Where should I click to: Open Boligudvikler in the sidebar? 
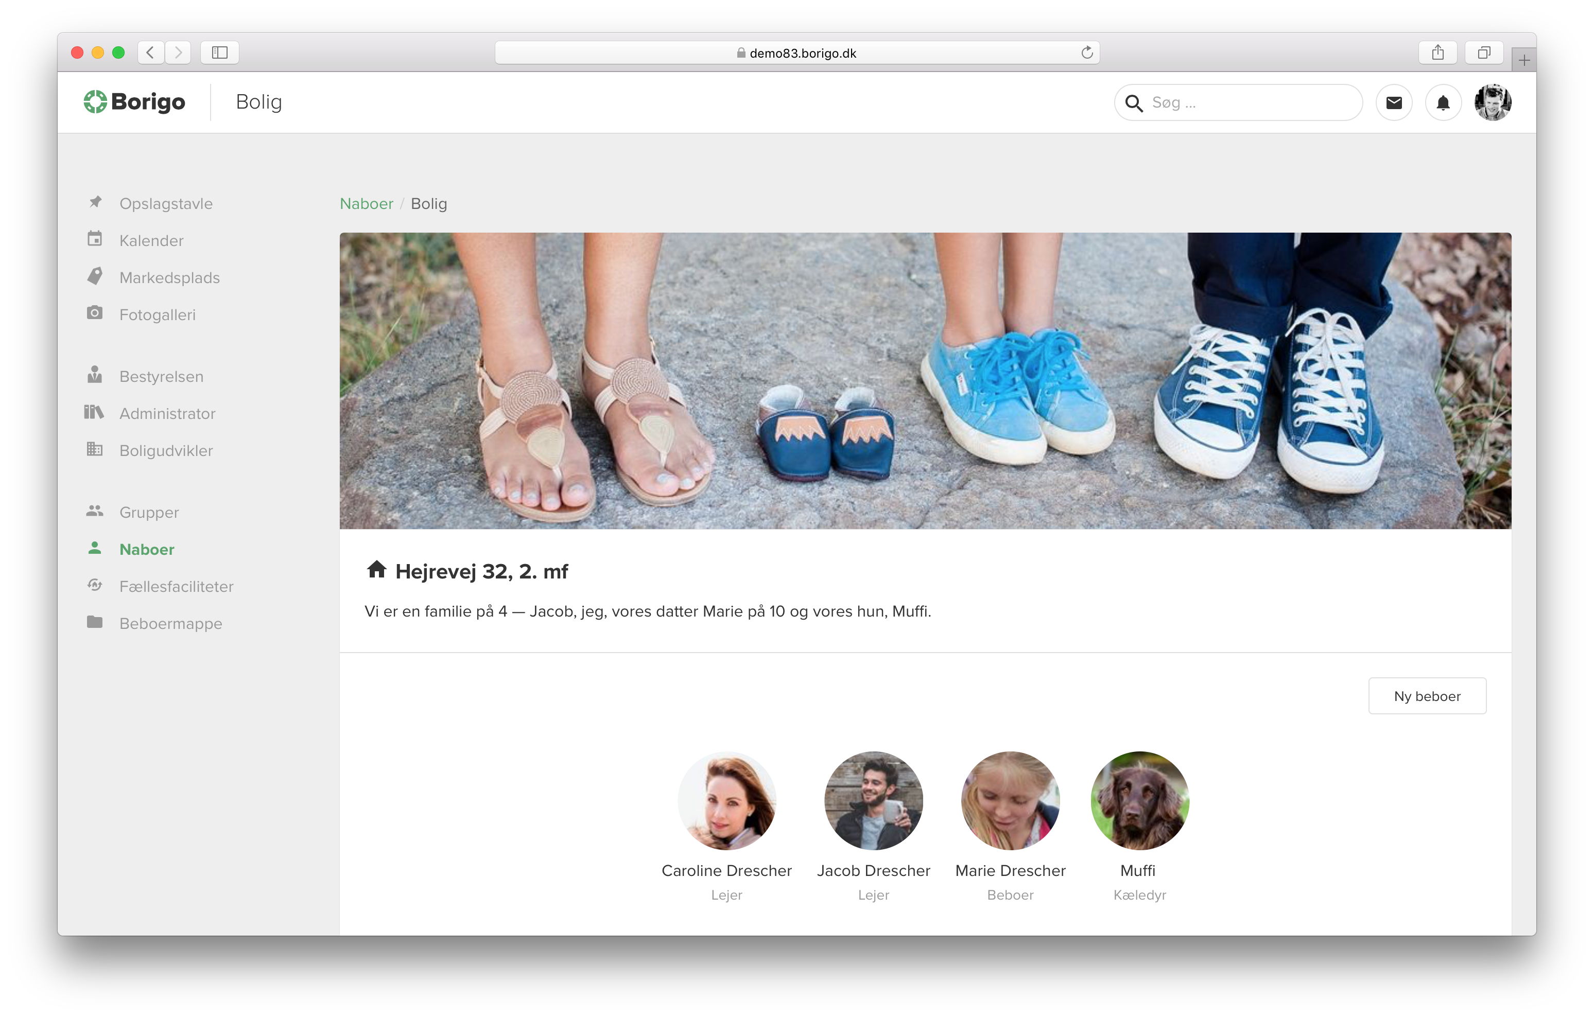point(166,450)
